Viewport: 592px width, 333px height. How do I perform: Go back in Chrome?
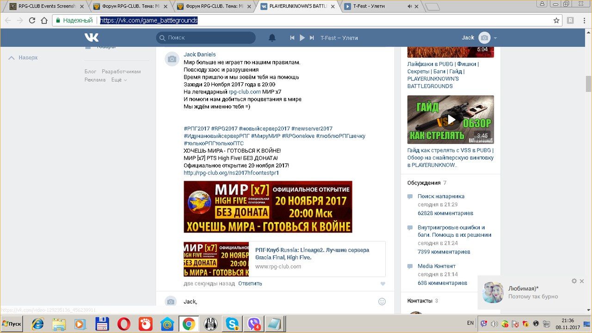7,20
